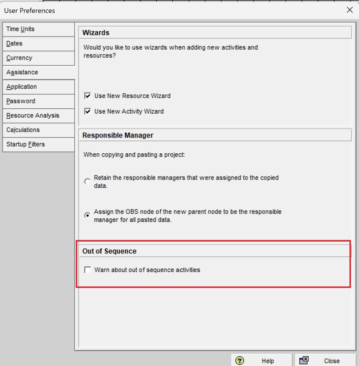Click the Out of Sequence header
The height and width of the screenshot is (366, 359).
[215, 251]
